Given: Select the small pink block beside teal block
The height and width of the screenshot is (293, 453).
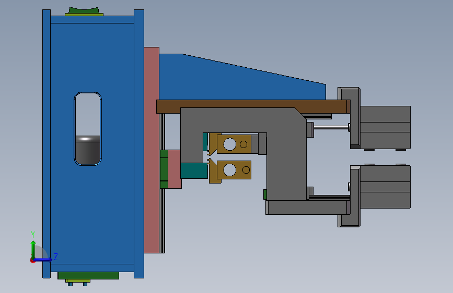Looking at the screenshot, I should click(175, 169).
